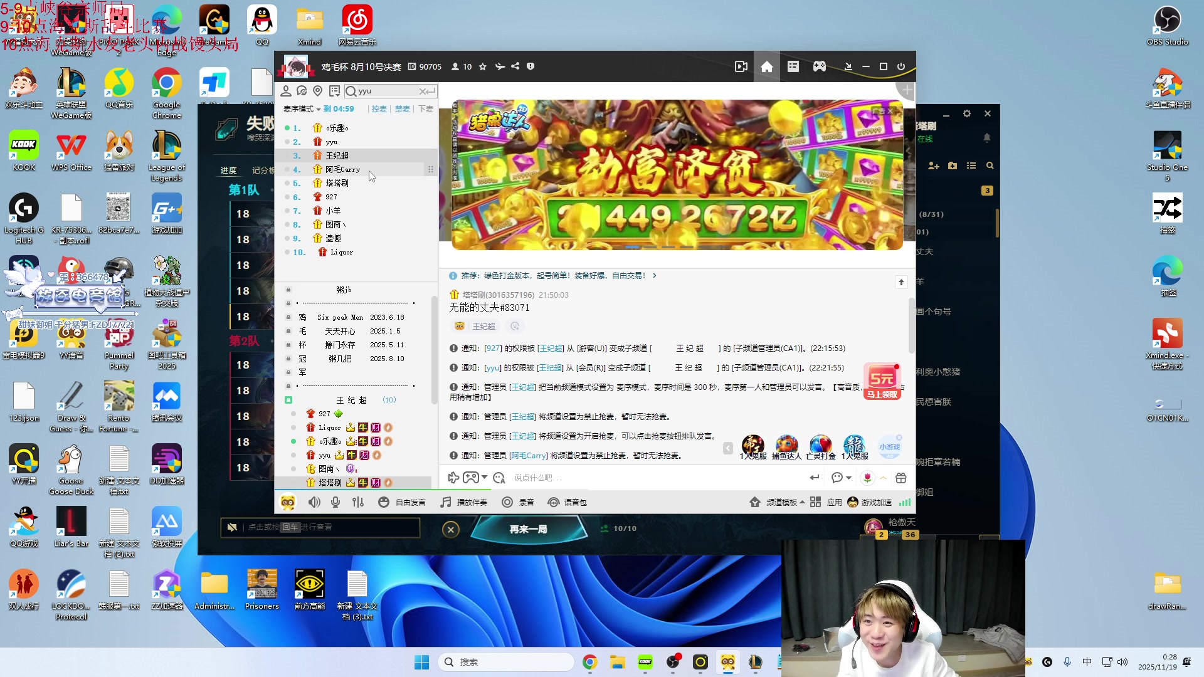Toggle 控麦 mic control
Viewport: 1204px width, 677px height.
379,108
